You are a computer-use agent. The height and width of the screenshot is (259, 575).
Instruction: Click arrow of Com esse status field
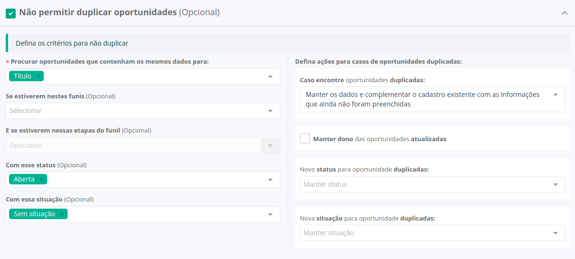point(270,180)
